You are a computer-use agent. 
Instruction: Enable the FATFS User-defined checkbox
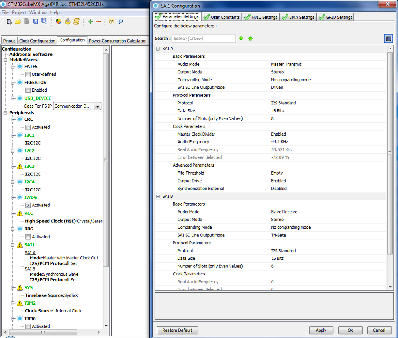click(x=28, y=75)
